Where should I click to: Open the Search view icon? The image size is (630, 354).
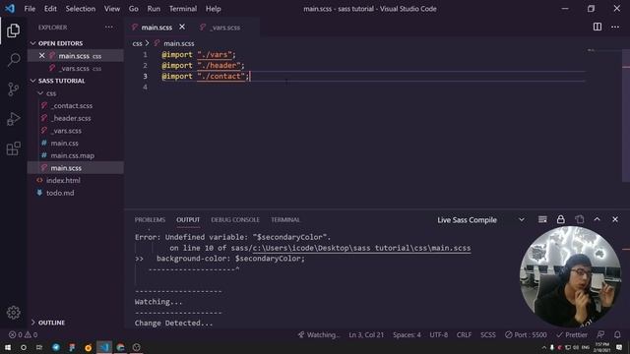[13, 60]
